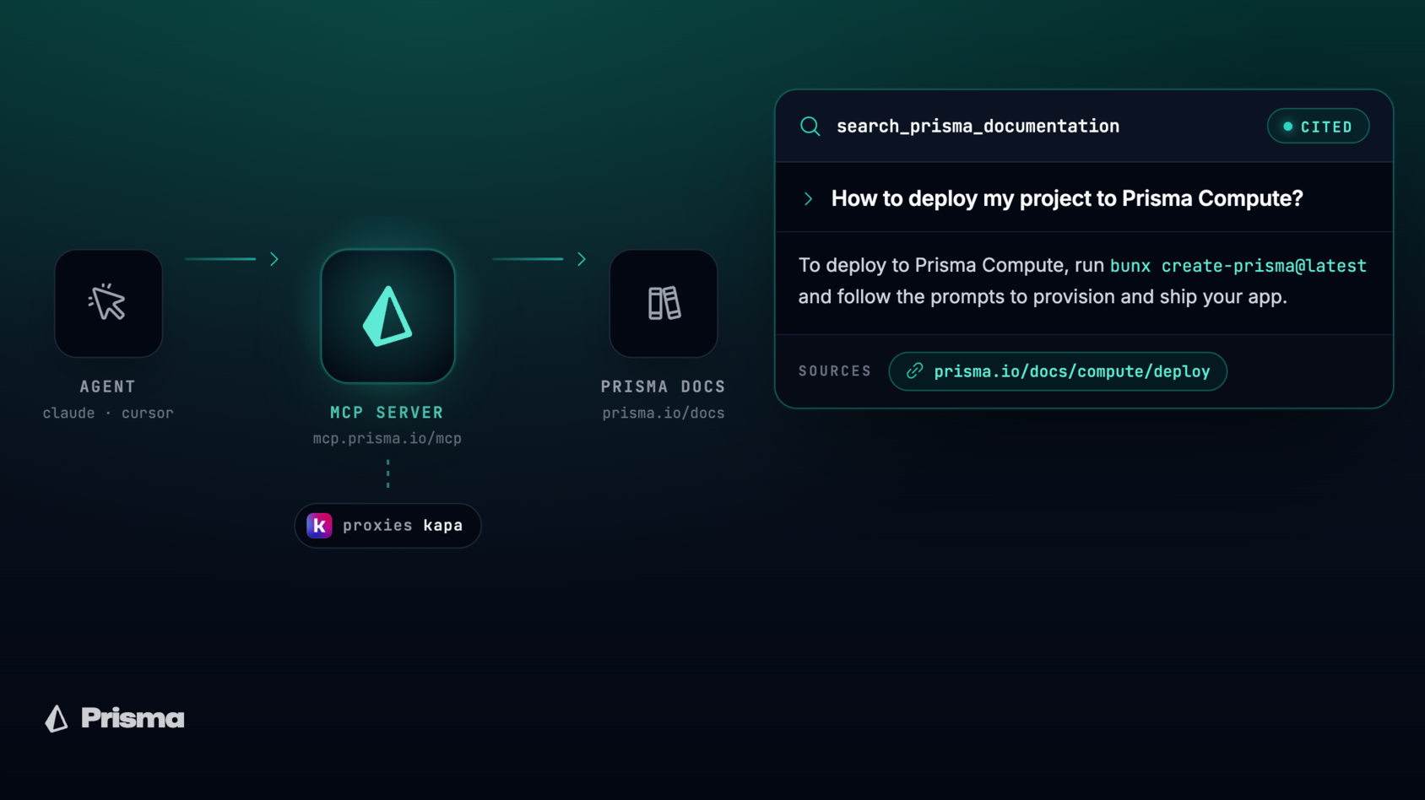1425x800 pixels.
Task: Click the arrow chevron between Agent and MCP Server
Action: 274,259
